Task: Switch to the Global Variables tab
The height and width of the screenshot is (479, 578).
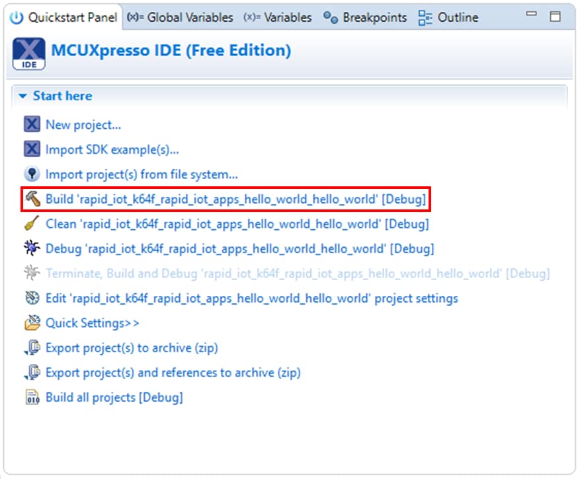Action: tap(181, 18)
